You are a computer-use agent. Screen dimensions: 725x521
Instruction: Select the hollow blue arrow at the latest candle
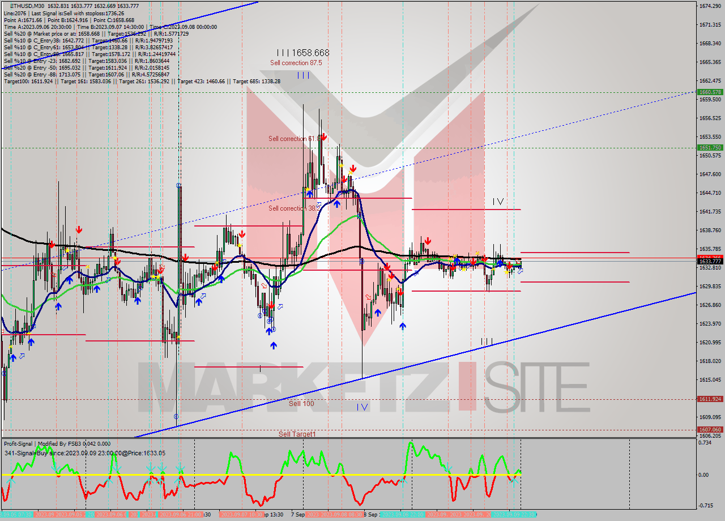pyautogui.click(x=520, y=271)
